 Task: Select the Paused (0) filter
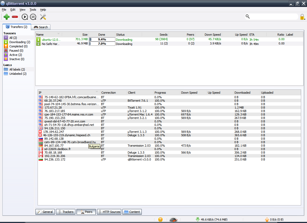point(16,51)
